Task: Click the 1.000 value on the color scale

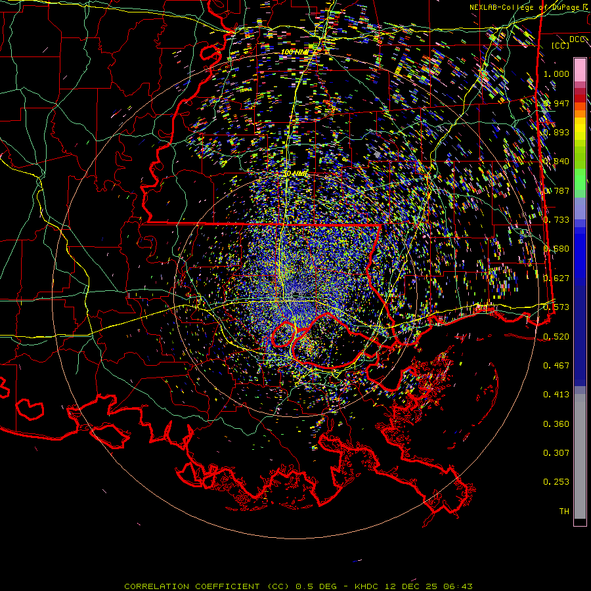Action: pyautogui.click(x=556, y=74)
